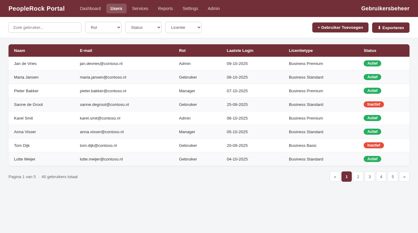
Task: Click Sanne de Groot's Inactief status badge
Action: coord(374,104)
